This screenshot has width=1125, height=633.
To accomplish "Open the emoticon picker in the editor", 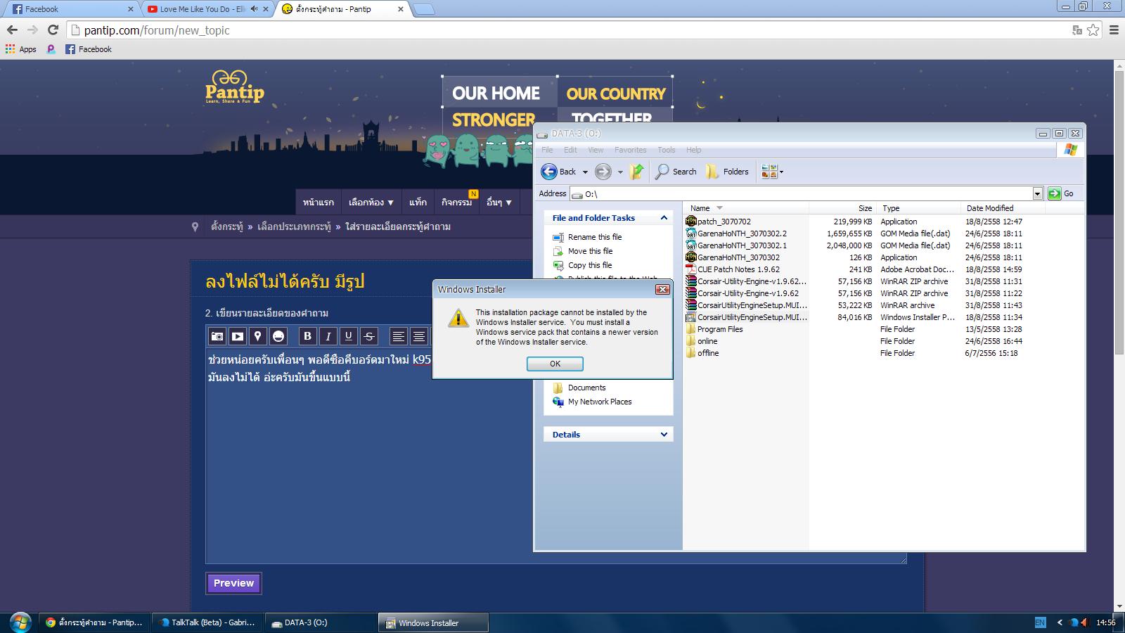I will click(278, 336).
